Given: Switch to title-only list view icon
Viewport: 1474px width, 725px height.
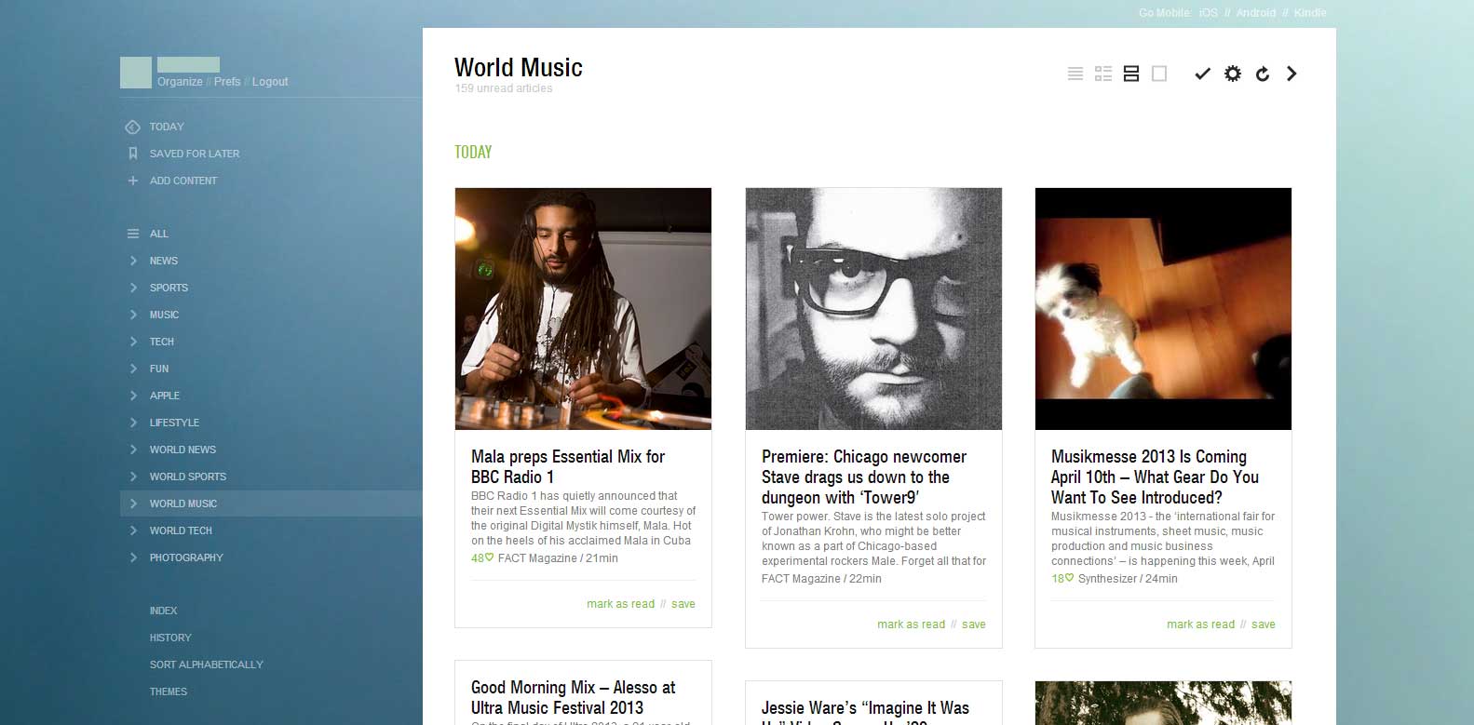Looking at the screenshot, I should pos(1075,74).
